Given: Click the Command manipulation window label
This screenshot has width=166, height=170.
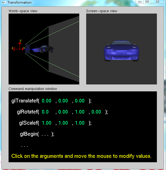Looking at the screenshot, I should [x=33, y=89].
